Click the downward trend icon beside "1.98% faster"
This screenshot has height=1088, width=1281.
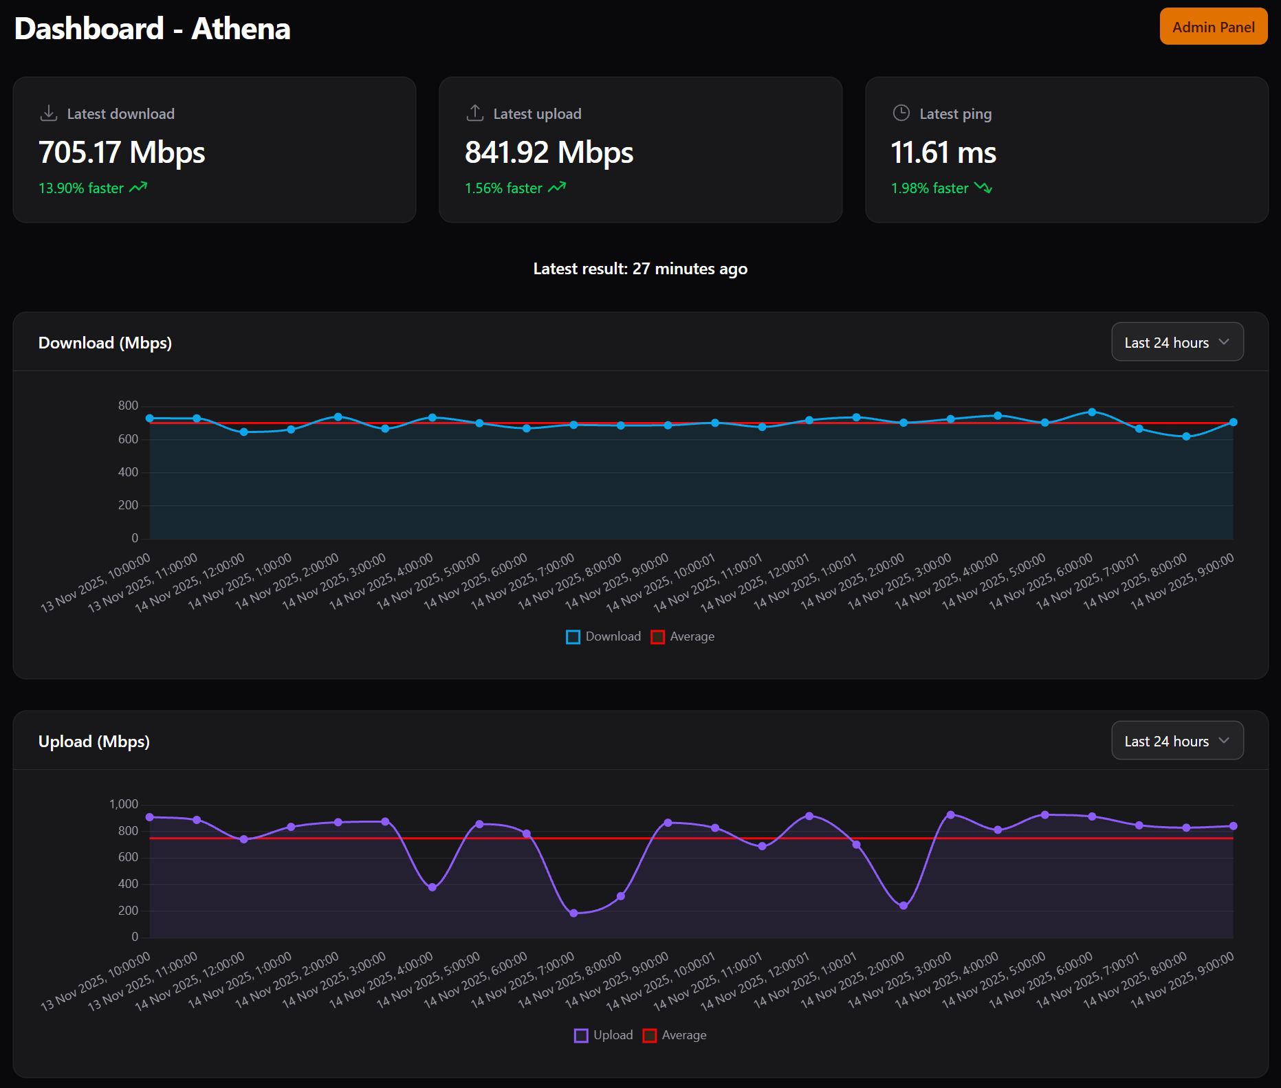click(984, 188)
